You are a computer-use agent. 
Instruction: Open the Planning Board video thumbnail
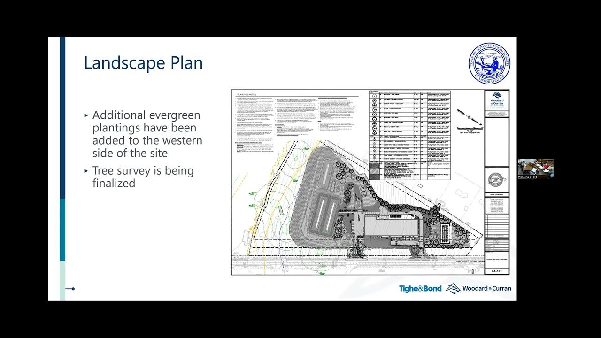click(536, 169)
